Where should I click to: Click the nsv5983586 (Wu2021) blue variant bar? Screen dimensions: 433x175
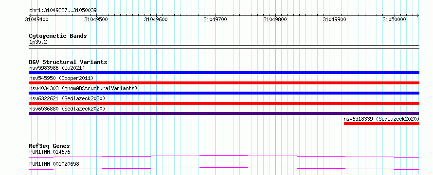click(224, 73)
